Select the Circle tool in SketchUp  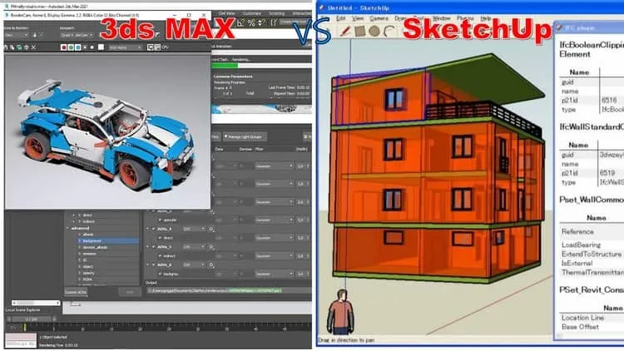click(x=374, y=31)
